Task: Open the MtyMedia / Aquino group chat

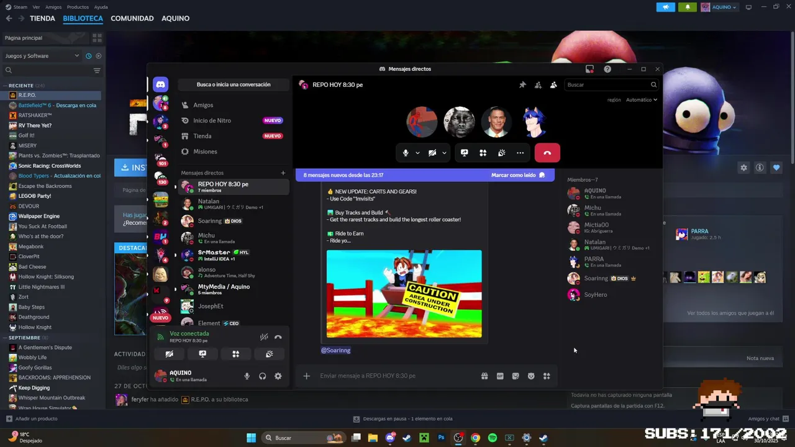Action: click(x=233, y=289)
